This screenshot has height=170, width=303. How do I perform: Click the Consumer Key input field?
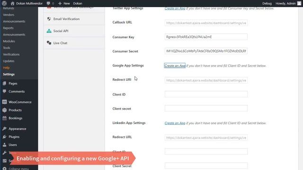(x=206, y=37)
